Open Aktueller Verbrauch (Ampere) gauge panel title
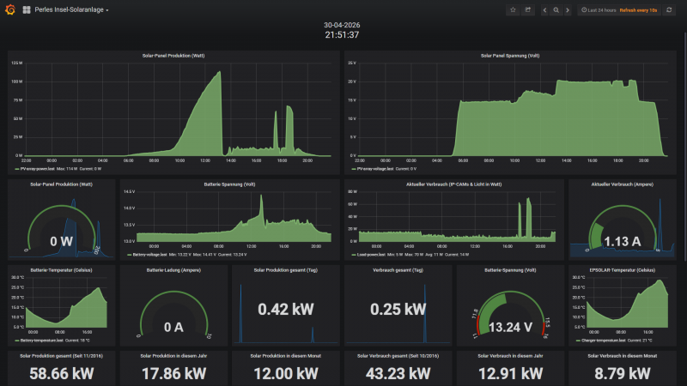The image size is (687, 386). [622, 184]
